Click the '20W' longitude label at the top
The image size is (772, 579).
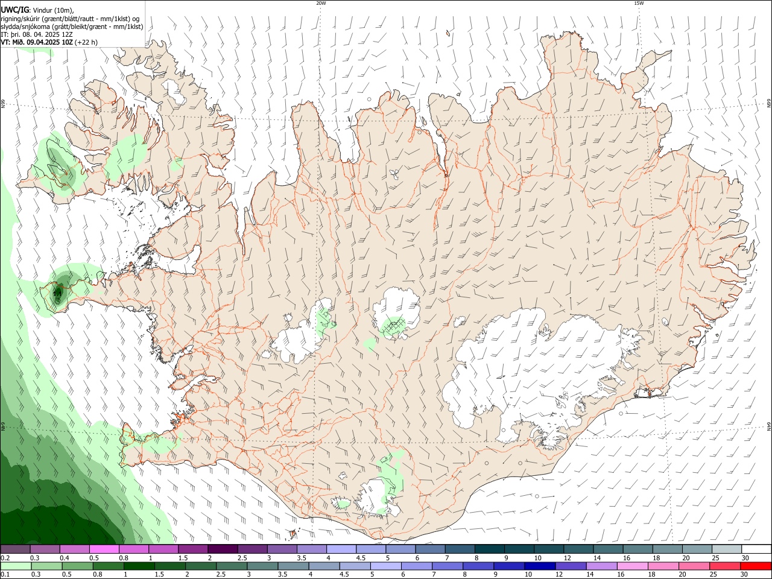(x=321, y=3)
